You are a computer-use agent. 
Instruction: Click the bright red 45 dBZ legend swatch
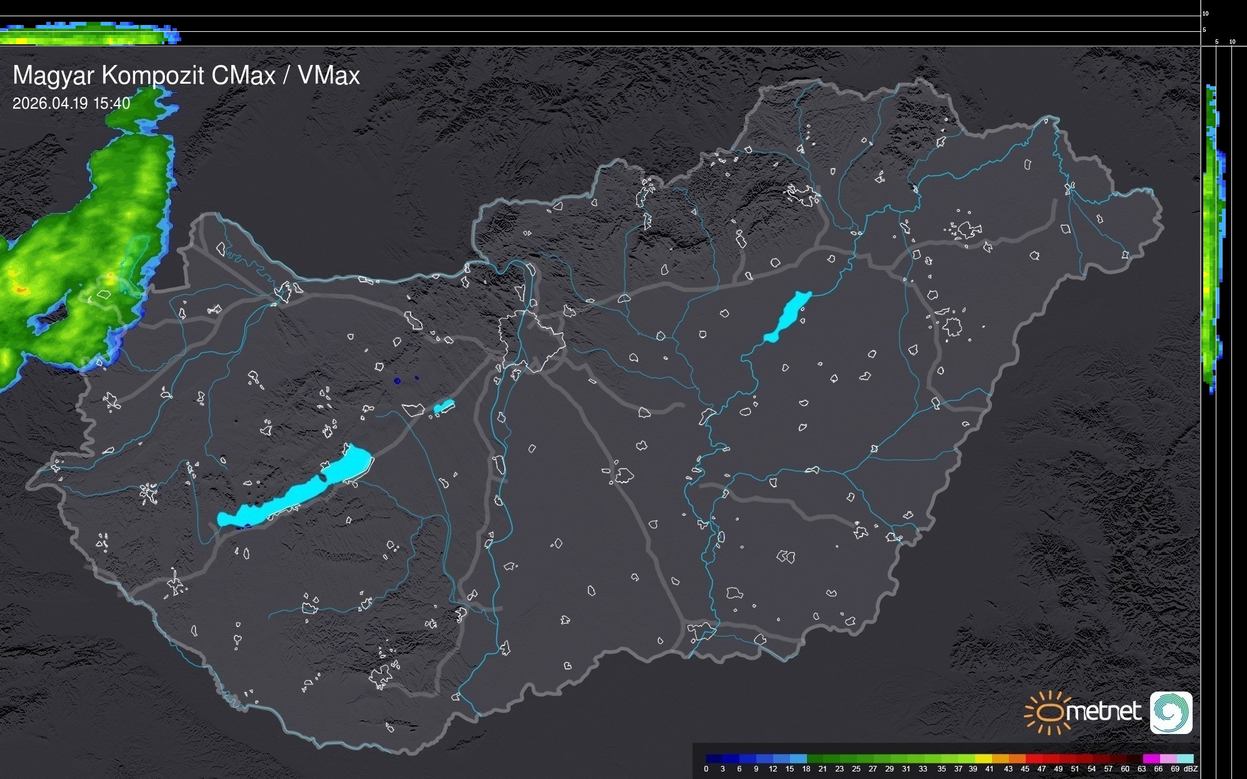tap(1033, 758)
